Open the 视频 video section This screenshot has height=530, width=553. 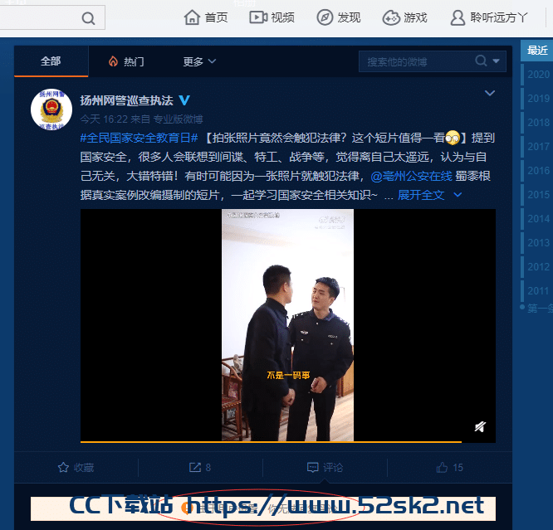tap(272, 17)
